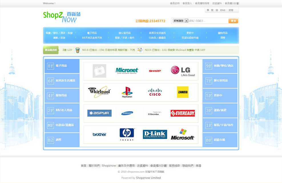Open 百貨站超級市場 navigation item

tap(190, 38)
